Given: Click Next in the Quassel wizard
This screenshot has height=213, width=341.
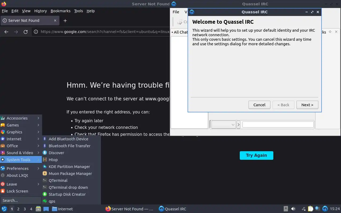Looking at the screenshot, I should pos(307,105).
